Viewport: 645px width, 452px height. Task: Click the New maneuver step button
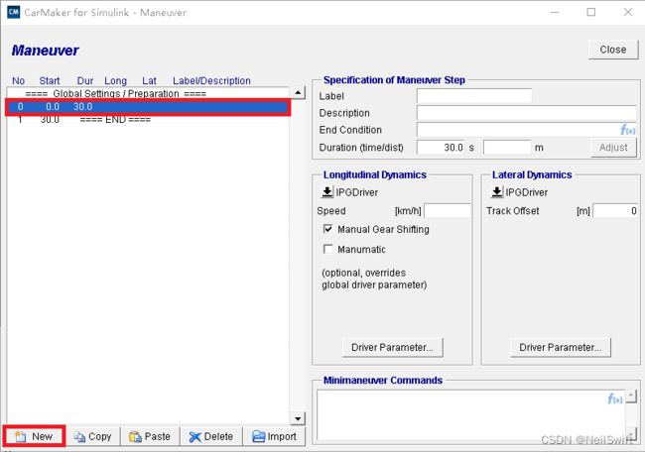tap(34, 436)
